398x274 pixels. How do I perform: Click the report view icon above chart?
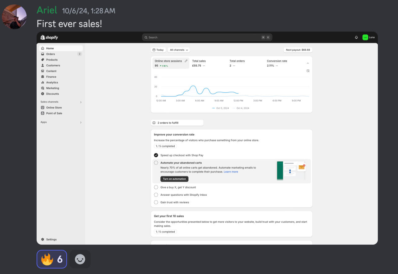(308, 71)
